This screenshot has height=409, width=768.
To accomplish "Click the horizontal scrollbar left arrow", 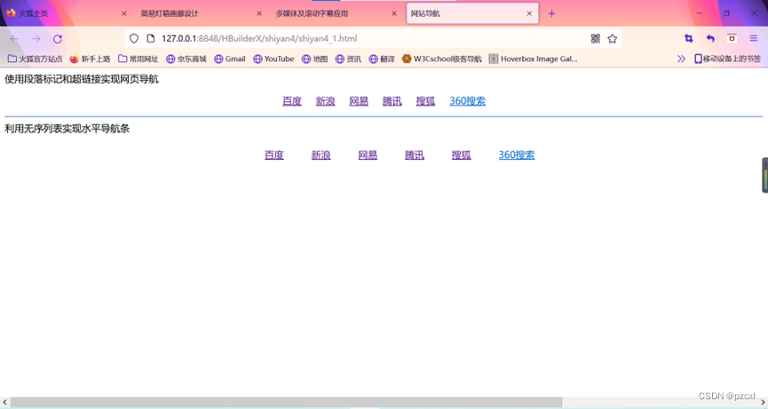I will pyautogui.click(x=5, y=402).
